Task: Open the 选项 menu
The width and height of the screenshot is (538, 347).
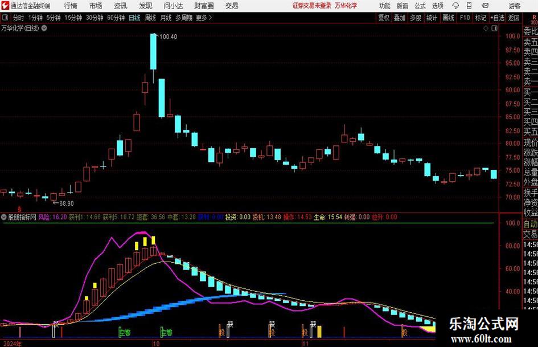Action: (x=437, y=6)
